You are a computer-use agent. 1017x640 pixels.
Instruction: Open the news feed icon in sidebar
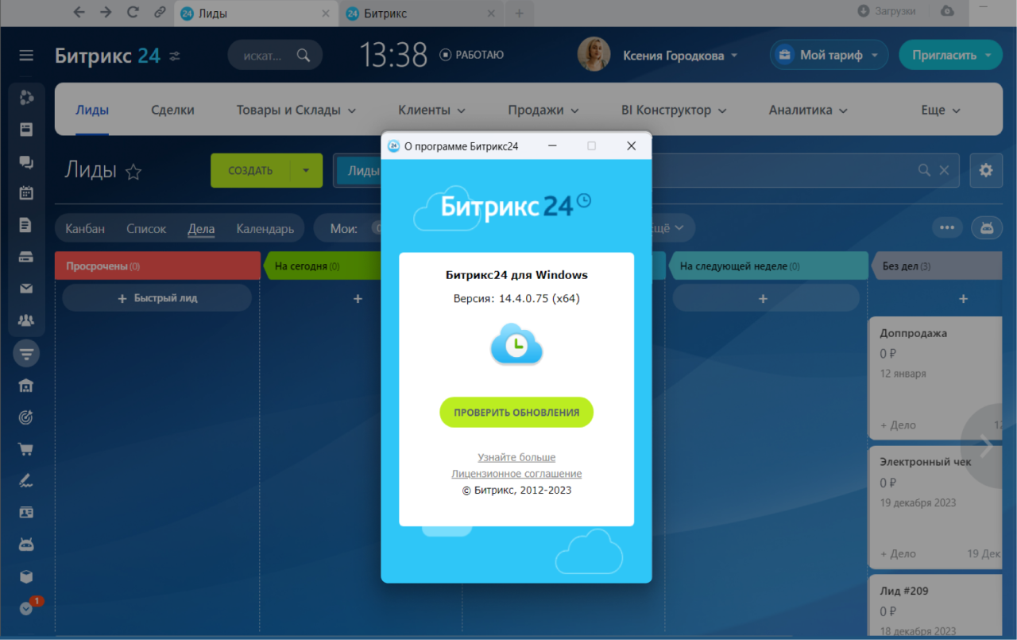pyautogui.click(x=26, y=129)
